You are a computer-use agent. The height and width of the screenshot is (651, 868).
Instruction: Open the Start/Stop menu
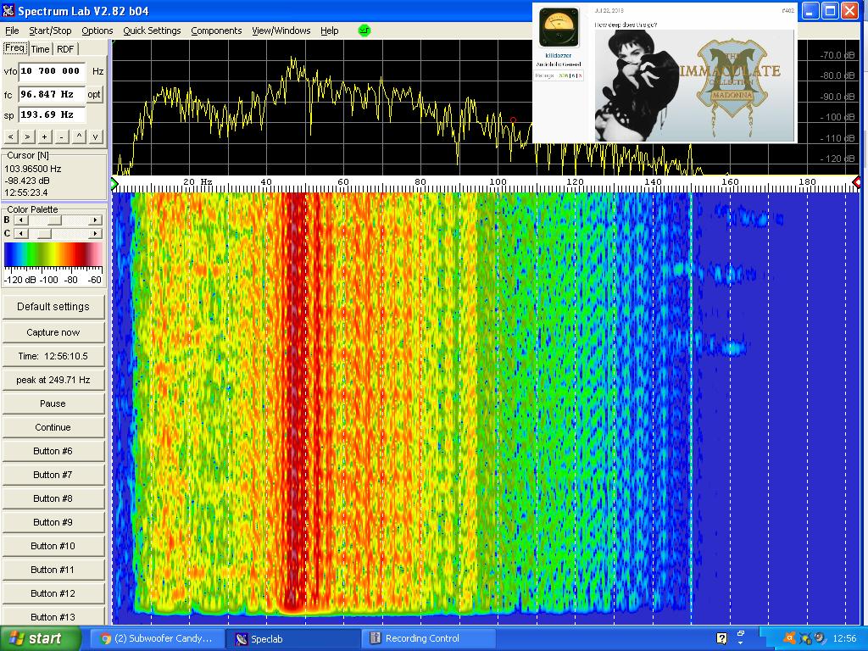(x=50, y=31)
